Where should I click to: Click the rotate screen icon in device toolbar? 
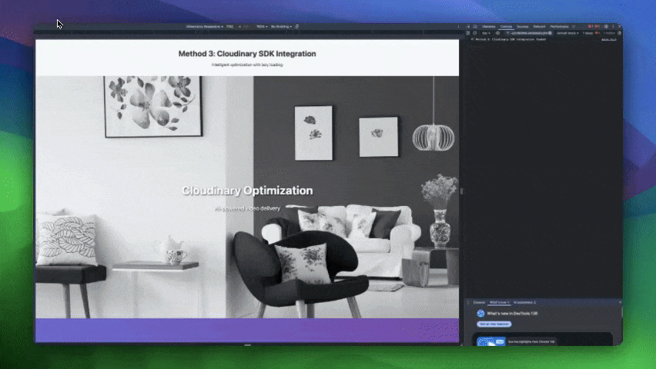[296, 27]
